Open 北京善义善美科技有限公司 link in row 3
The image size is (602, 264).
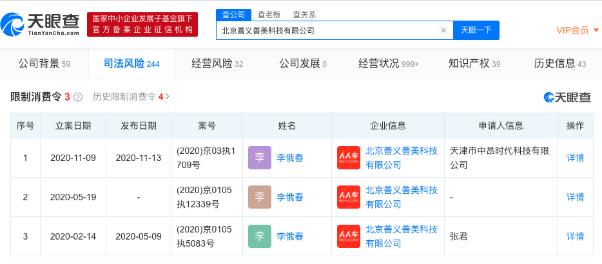tap(401, 236)
